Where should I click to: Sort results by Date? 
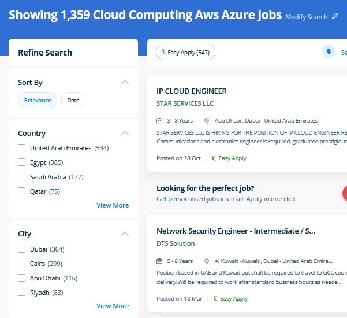73,101
